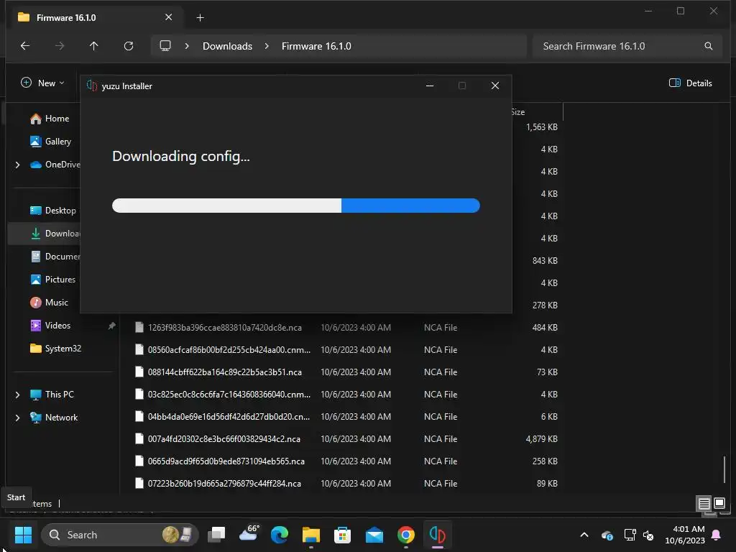Open the Windows Start menu
Viewport: 736px width, 552px height.
pos(23,535)
